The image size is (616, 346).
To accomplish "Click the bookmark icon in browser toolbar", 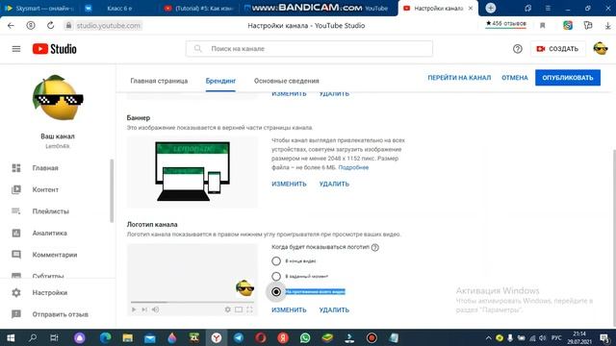I will coord(543,26).
